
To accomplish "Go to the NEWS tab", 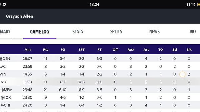I will (154, 31).
